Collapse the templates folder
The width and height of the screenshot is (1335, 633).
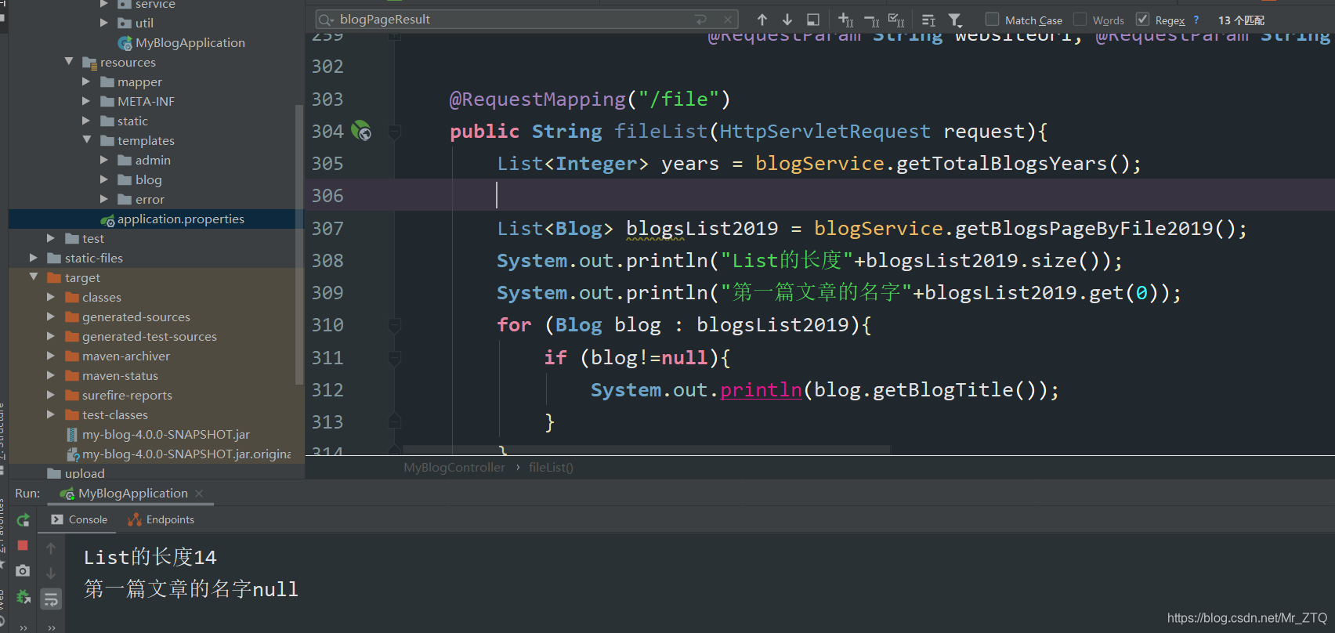click(x=86, y=140)
